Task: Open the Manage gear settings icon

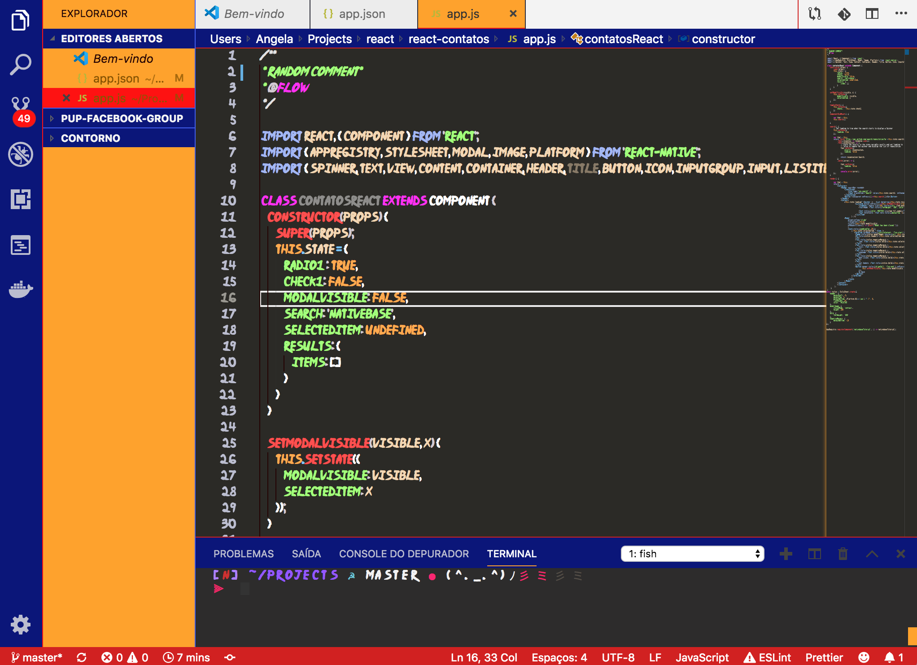Action: (x=21, y=624)
